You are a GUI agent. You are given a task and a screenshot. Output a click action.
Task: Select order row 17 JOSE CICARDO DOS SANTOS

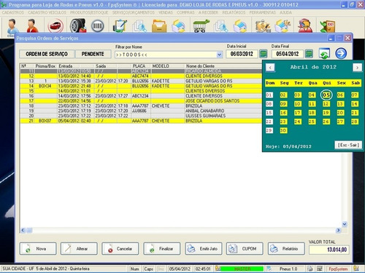coord(141,100)
